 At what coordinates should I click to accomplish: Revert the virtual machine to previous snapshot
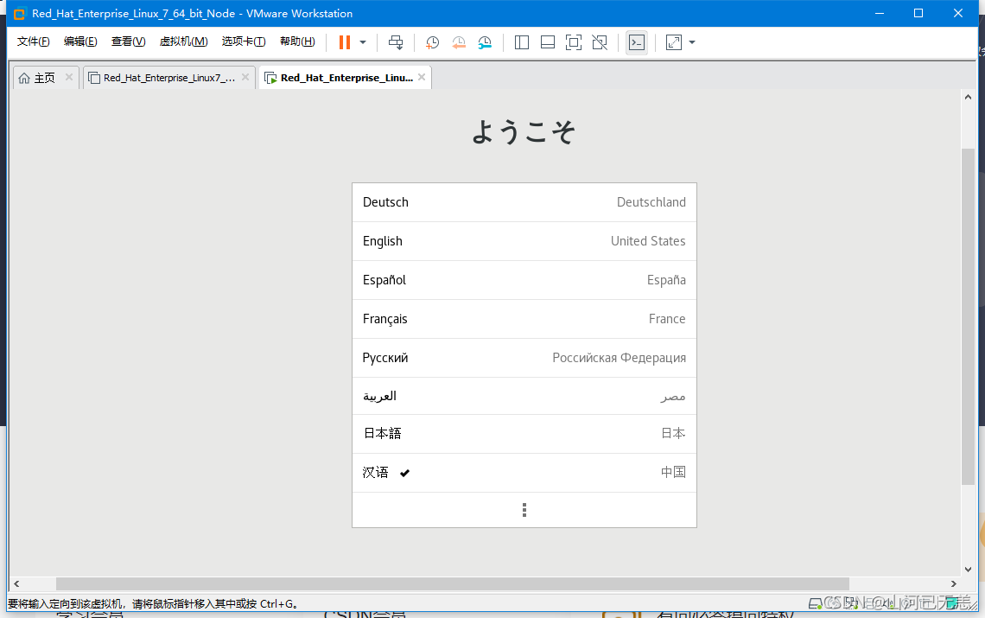(x=459, y=42)
